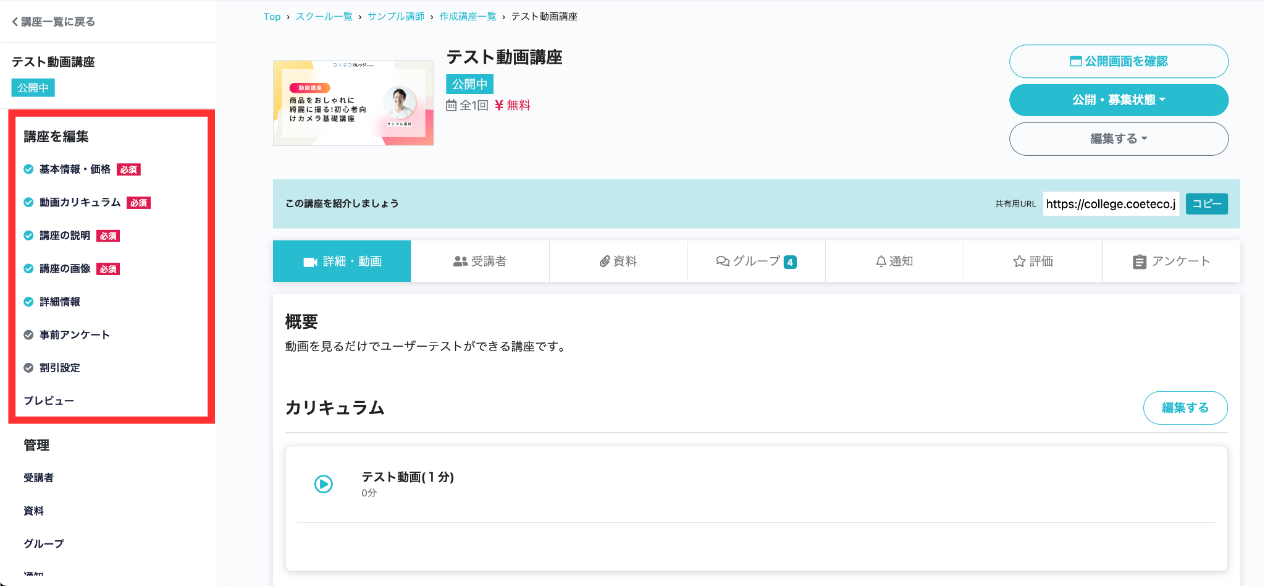This screenshot has height=586, width=1265.
Task: Click the 公開画面を確認 button
Action: point(1118,61)
